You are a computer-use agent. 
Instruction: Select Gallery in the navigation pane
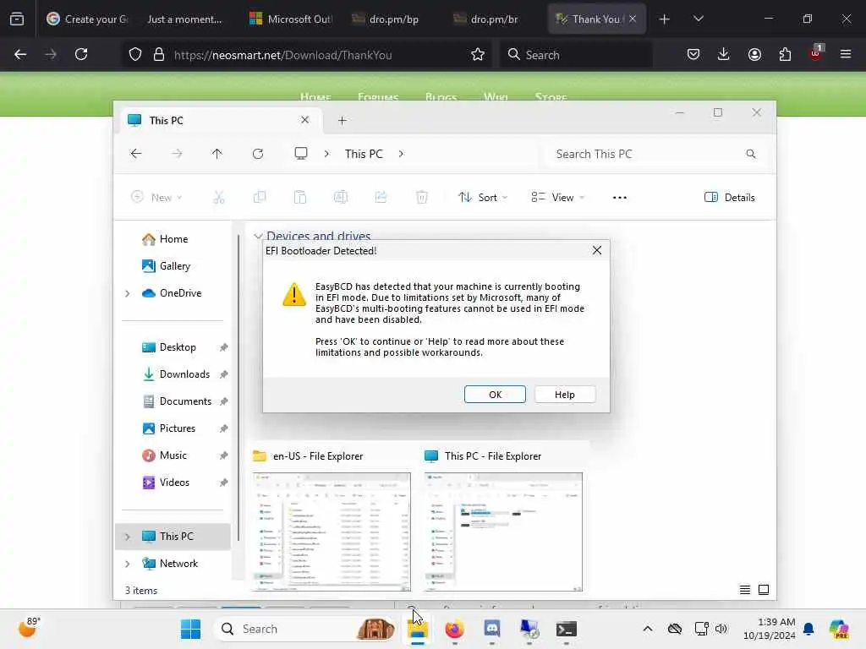coord(174,266)
